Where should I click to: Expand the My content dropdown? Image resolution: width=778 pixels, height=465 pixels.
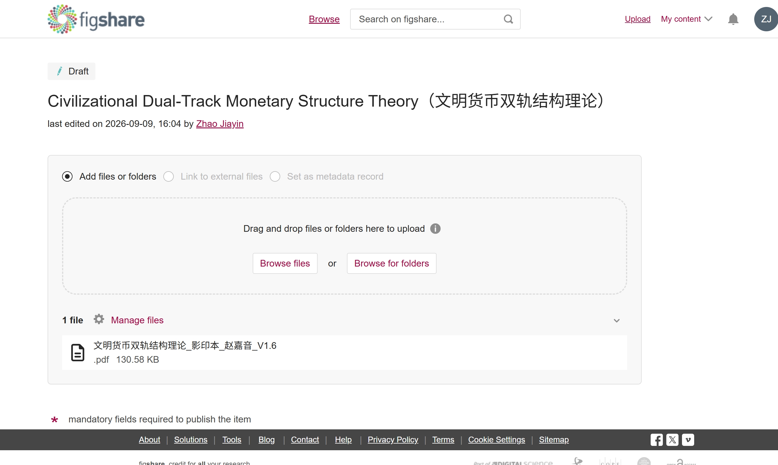pyautogui.click(x=686, y=19)
